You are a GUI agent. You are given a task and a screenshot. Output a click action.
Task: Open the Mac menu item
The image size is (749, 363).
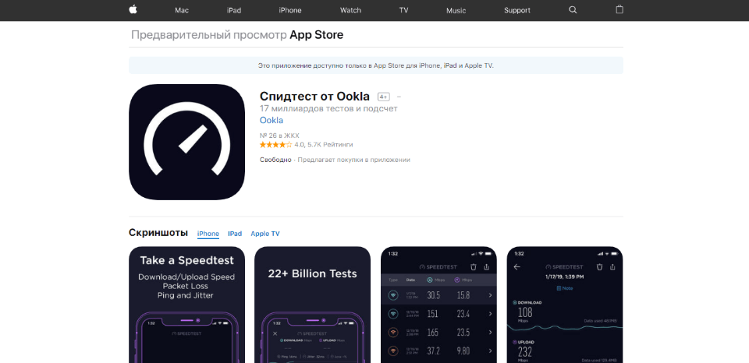pos(182,10)
